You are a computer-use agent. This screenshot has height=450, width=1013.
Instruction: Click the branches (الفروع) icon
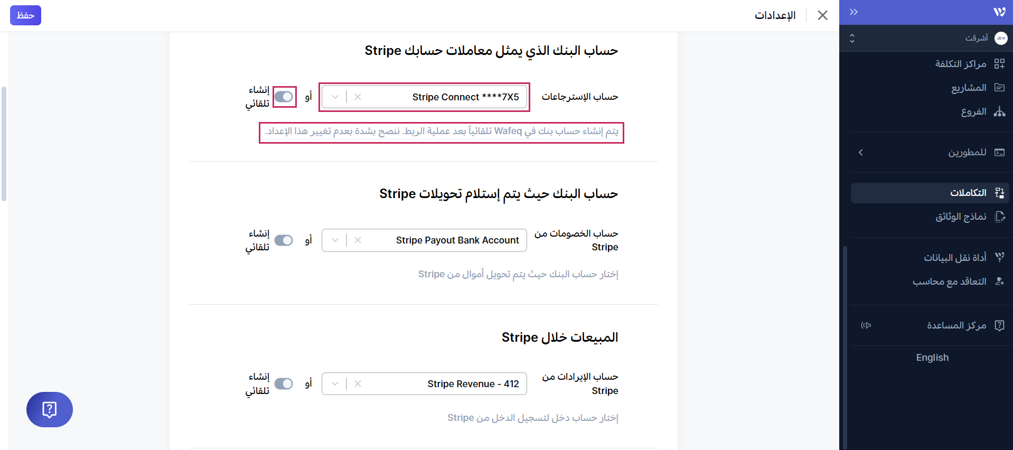pos(999,112)
